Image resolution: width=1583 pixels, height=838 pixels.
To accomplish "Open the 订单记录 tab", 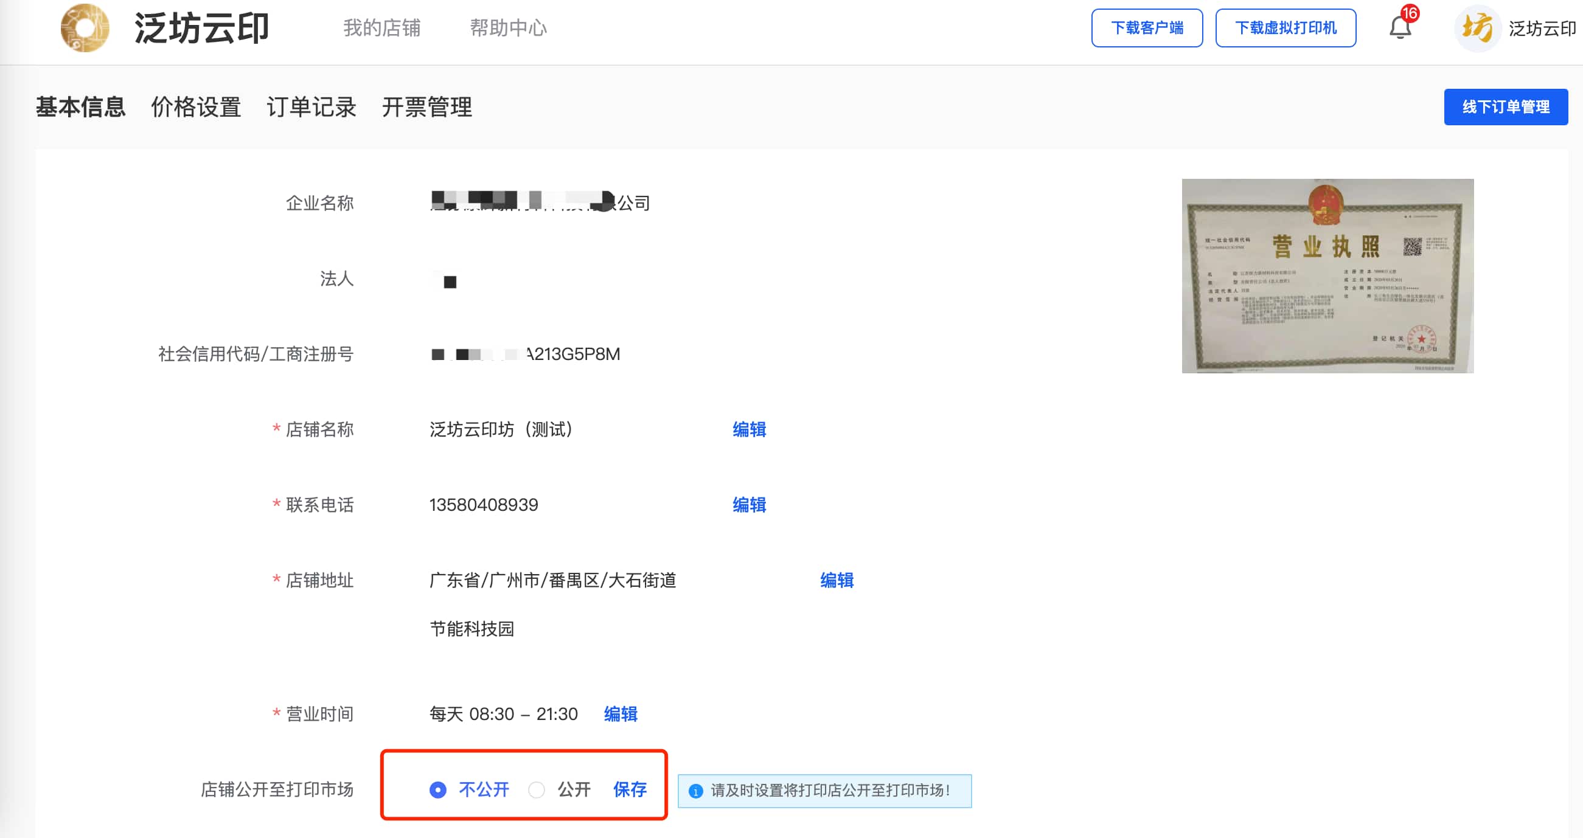I will (311, 107).
